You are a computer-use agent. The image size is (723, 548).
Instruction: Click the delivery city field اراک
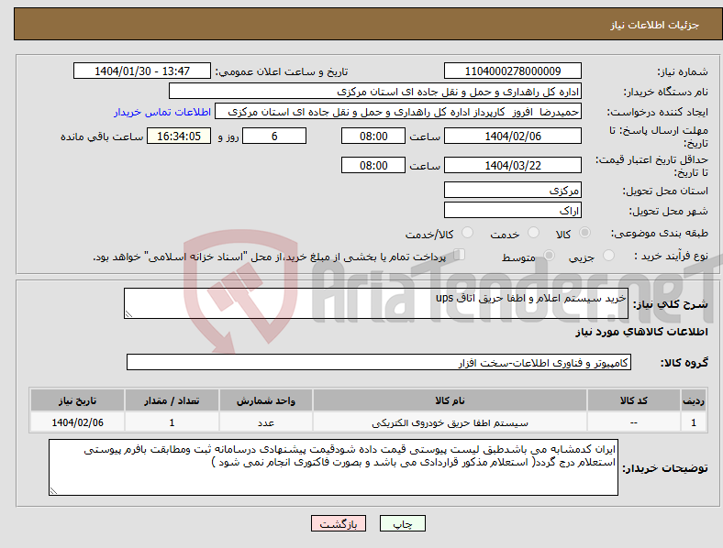tap(513, 211)
